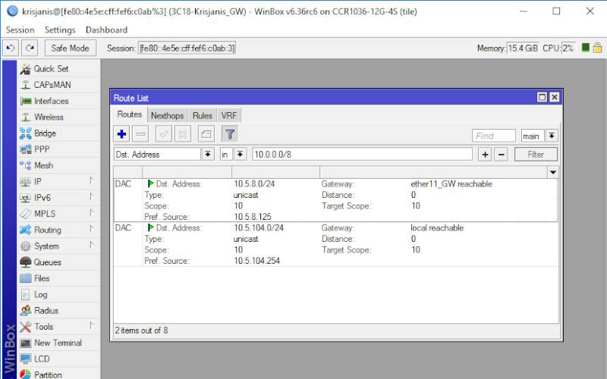This screenshot has height=379, width=607.
Task: Expand Tools submenu arrow
Action: tap(91, 326)
